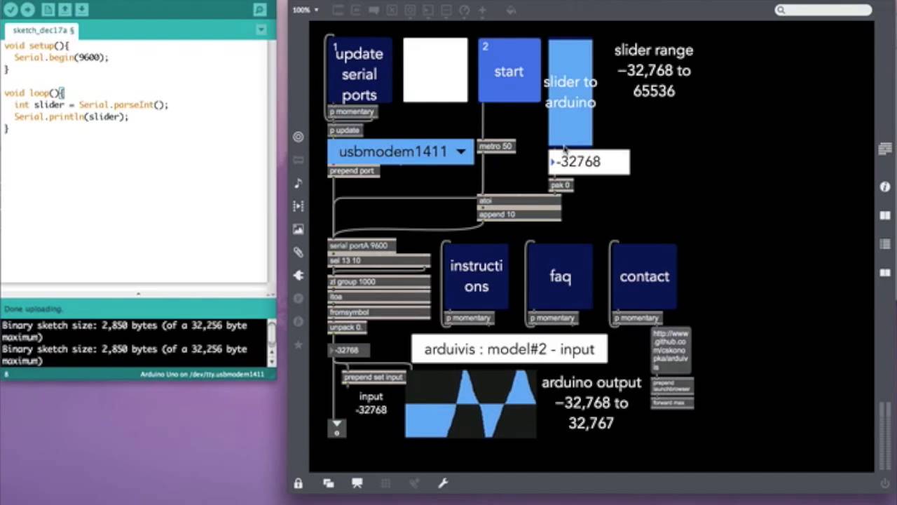Create a new Arduino sketch
This screenshot has width=897, height=505.
click(x=48, y=9)
